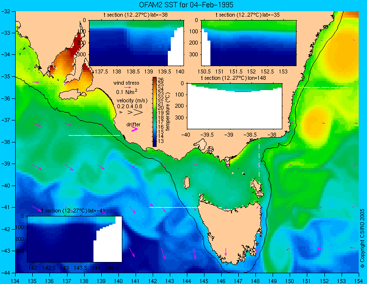
Task: Click the '134' longitude axis tick label
Action: click(x=16, y=281)
